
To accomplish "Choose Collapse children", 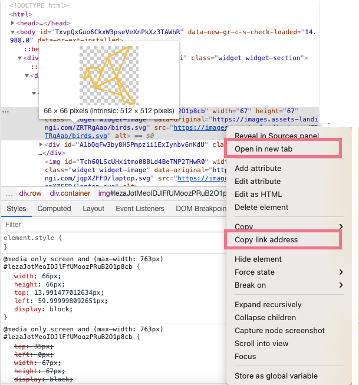I will (265, 318).
